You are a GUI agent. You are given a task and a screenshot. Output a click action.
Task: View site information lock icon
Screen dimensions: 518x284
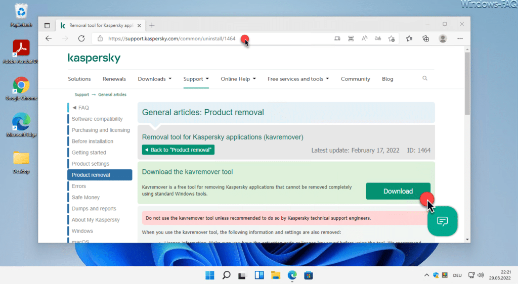(100, 38)
